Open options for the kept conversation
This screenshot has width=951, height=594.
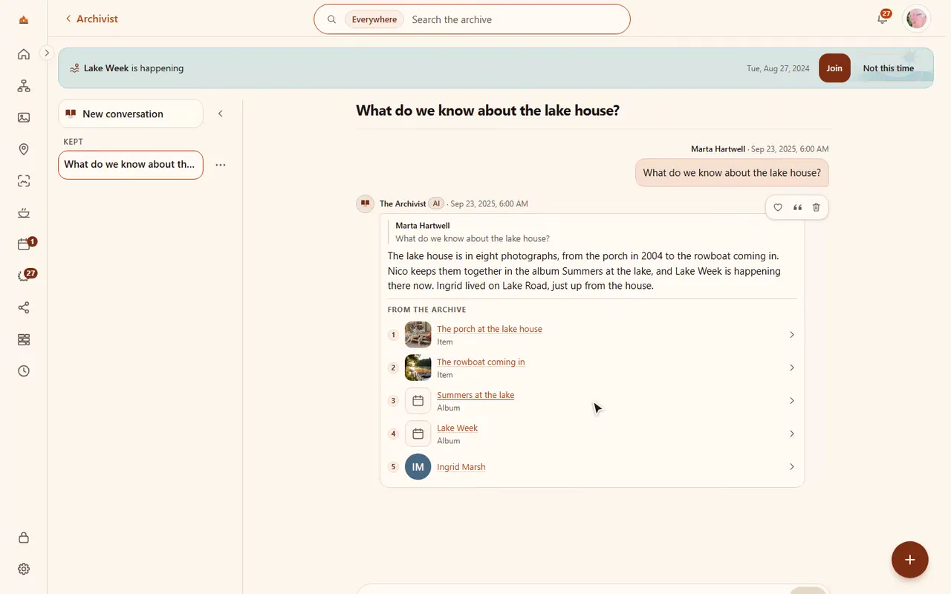[x=221, y=165]
